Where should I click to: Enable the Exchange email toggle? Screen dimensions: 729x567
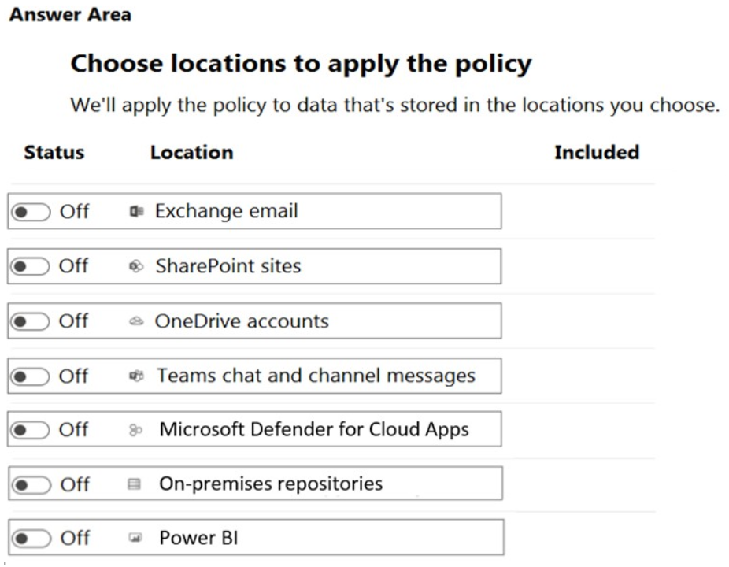coord(31,211)
